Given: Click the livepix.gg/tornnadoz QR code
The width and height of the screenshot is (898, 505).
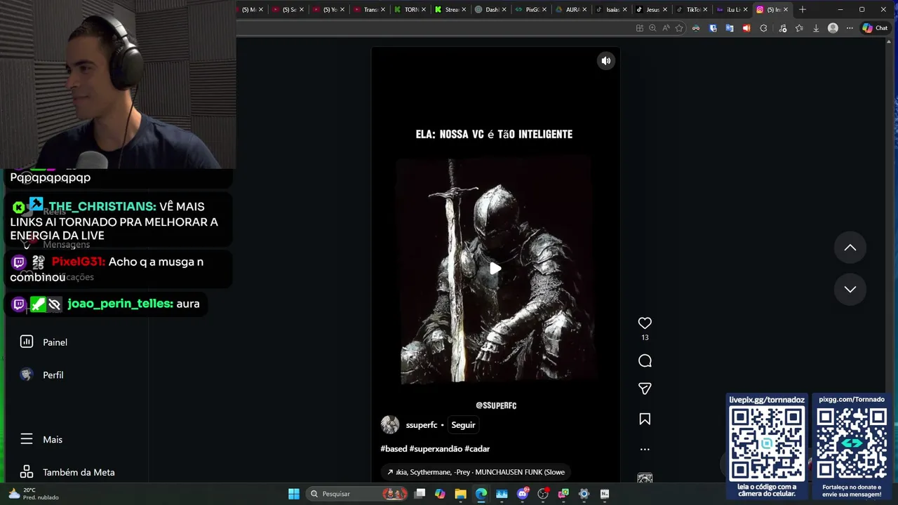Looking at the screenshot, I should [x=767, y=443].
